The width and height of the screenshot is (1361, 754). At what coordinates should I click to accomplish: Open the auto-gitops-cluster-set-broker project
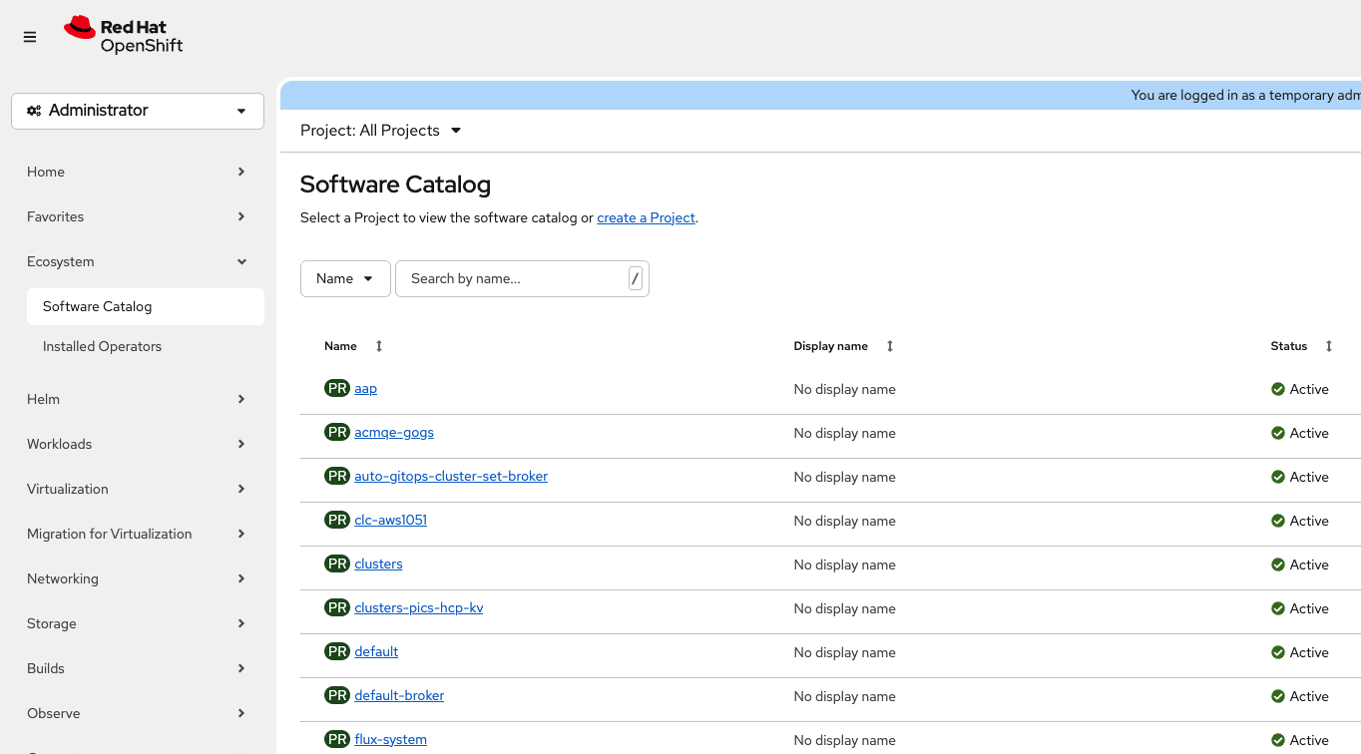(x=451, y=476)
